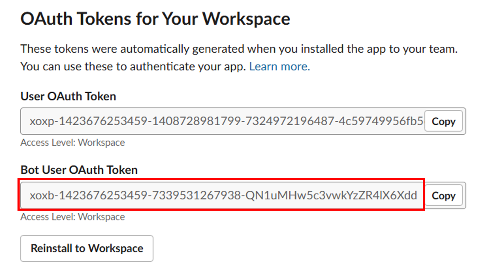Click the Bot User OAuth Token label
Screen dimensions: 489x269
[79, 170]
